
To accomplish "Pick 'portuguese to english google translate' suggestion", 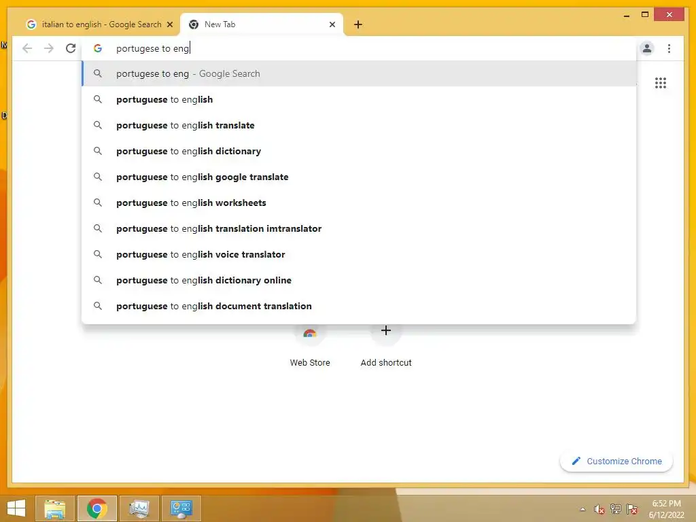I will point(359,177).
